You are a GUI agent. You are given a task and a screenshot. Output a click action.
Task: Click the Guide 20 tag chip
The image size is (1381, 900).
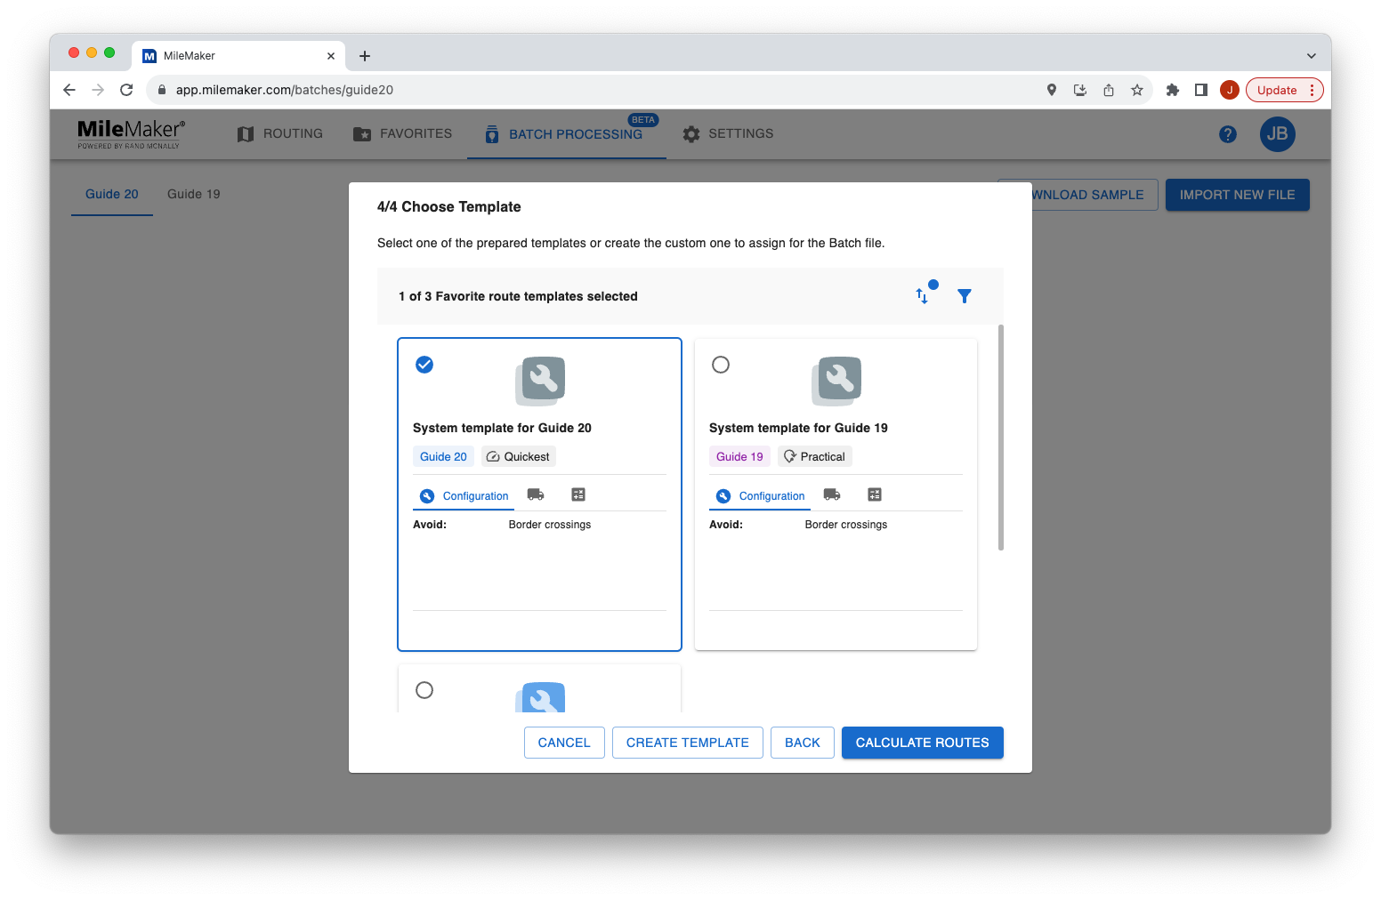(x=443, y=456)
